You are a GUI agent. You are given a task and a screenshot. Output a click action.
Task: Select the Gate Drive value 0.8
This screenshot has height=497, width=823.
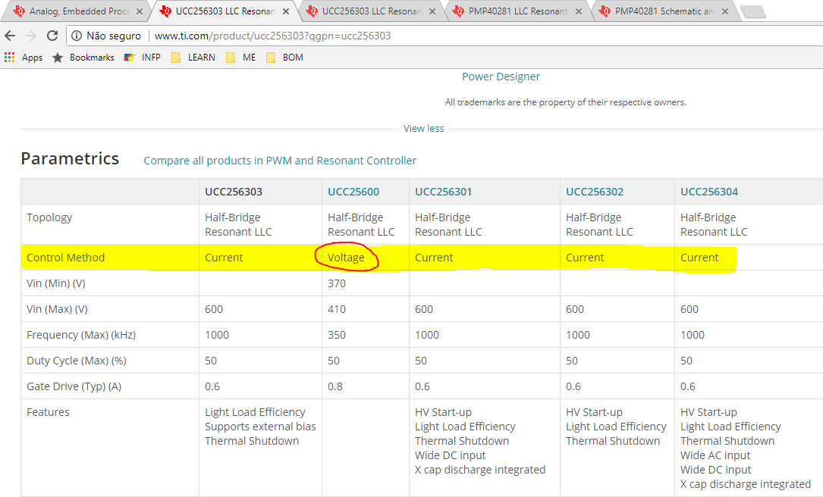pyautogui.click(x=335, y=386)
